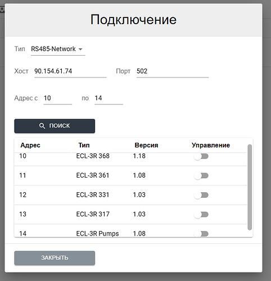This screenshot has height=281, width=271.
Task: Select the ECL-3R 361 device row
Action: pos(130,176)
